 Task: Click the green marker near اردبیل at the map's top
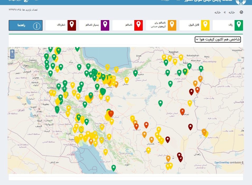coord(77,49)
